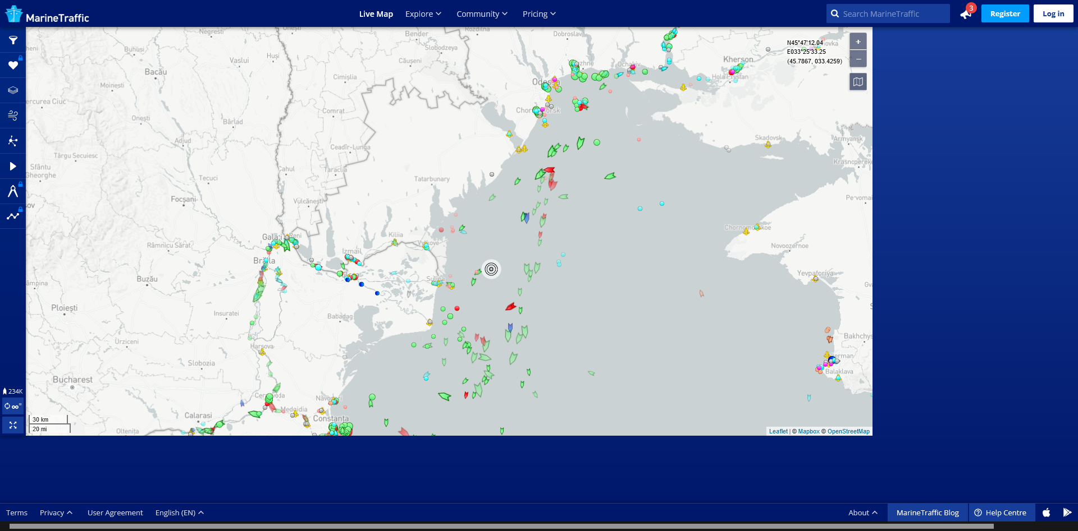Click the yellow anchor marker at Yevpatoriya
This screenshot has height=531, width=1078.
816,279
